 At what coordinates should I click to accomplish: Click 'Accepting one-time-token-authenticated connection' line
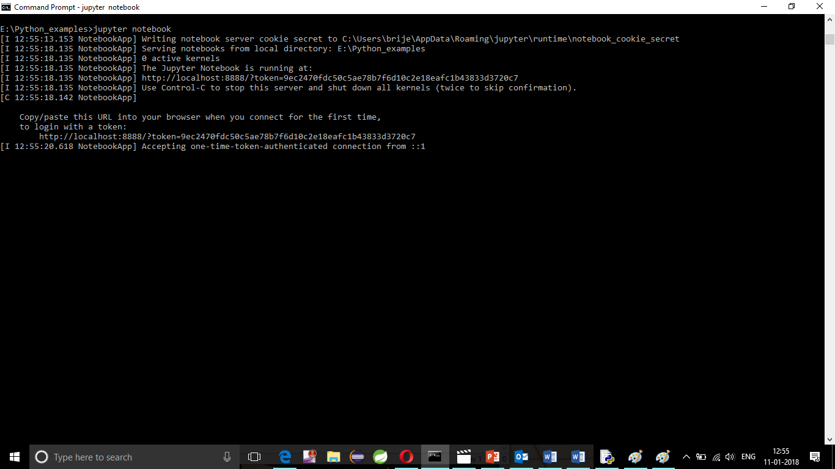213,146
